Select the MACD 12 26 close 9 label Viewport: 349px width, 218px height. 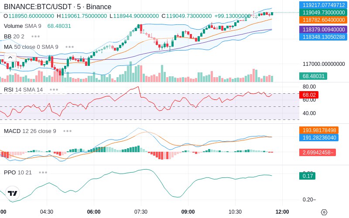point(30,131)
